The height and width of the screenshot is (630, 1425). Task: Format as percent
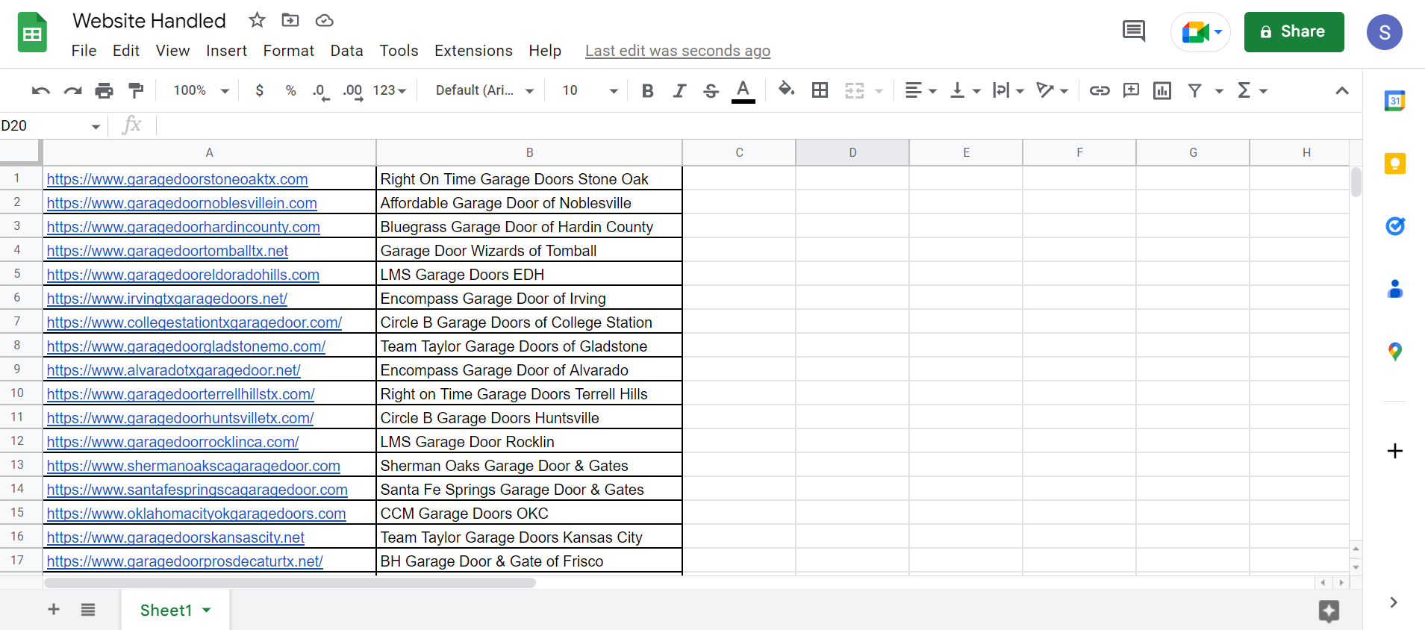point(291,90)
